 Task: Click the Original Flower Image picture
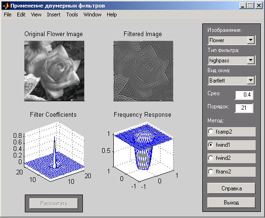click(54, 71)
